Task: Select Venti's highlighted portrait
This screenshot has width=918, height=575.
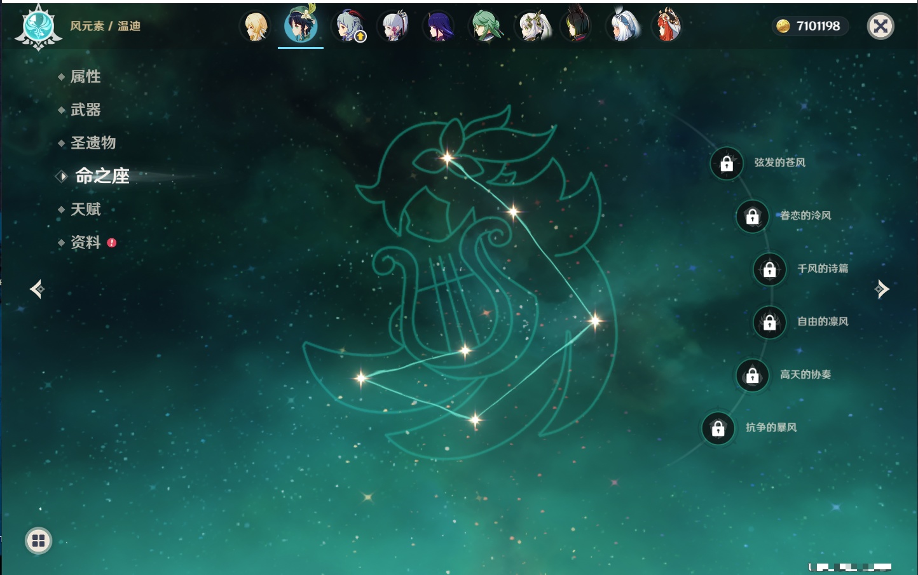Action: [301, 25]
